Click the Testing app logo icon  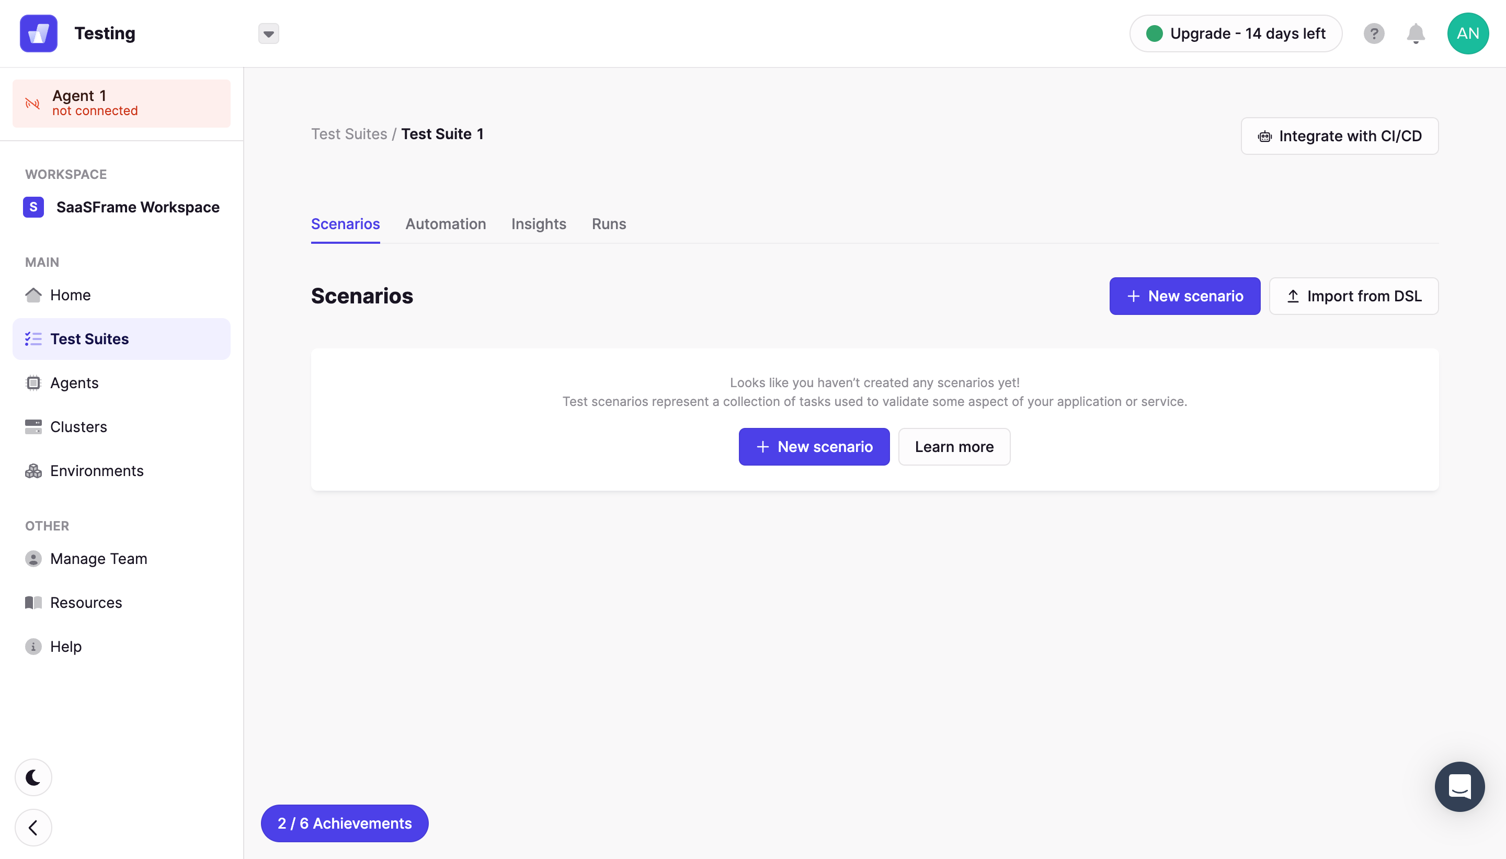(x=38, y=33)
